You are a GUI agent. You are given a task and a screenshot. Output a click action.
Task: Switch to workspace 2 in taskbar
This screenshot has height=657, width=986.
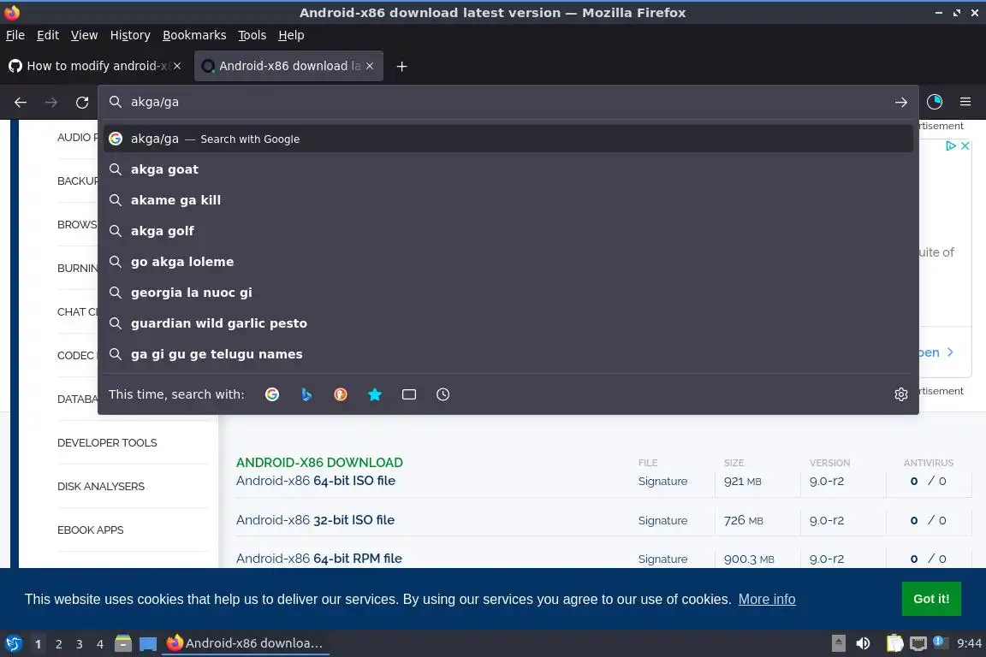[x=58, y=644]
